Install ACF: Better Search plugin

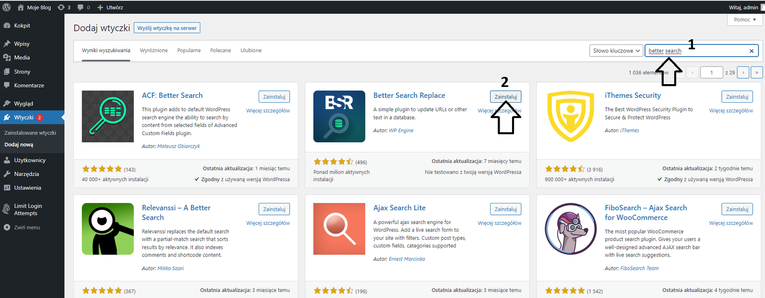pyautogui.click(x=274, y=97)
